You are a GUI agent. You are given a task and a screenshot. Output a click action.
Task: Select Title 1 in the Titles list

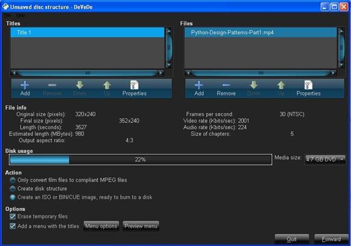[88, 32]
